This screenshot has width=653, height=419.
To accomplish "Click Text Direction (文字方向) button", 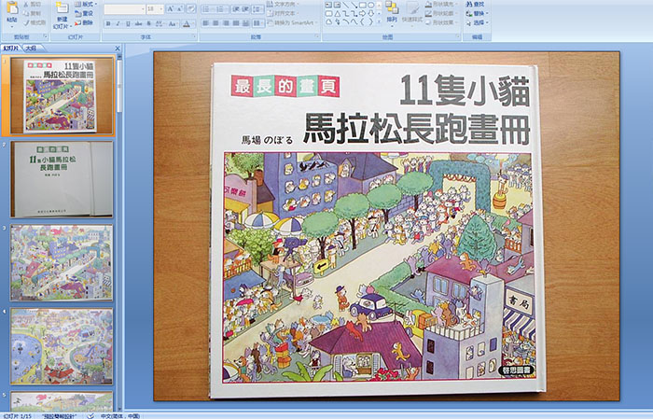I will coord(283,4).
